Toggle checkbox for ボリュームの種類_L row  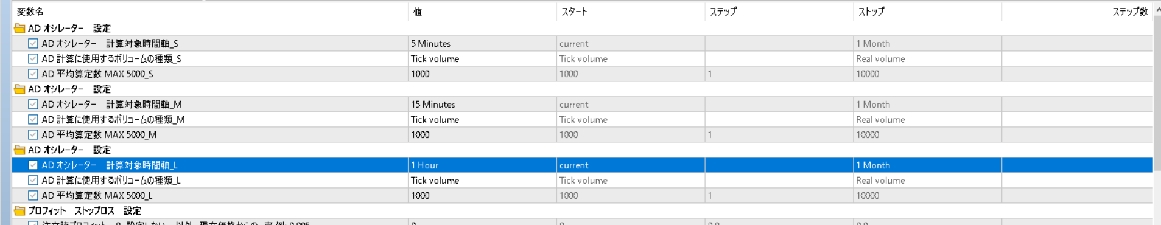(x=33, y=181)
